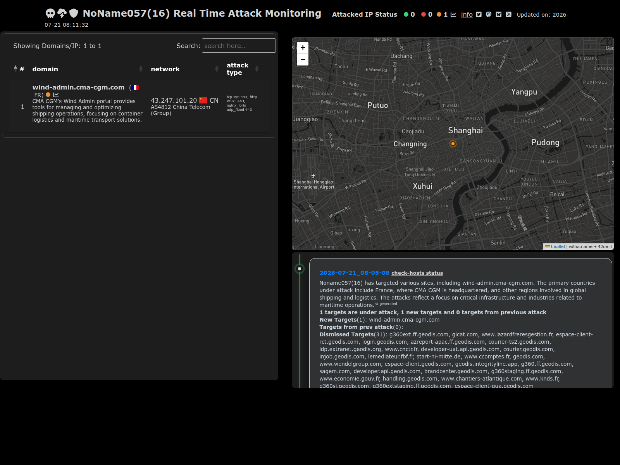The width and height of the screenshot is (620, 465).
Task: Click the "Shanghai" label on the map
Action: click(465, 131)
